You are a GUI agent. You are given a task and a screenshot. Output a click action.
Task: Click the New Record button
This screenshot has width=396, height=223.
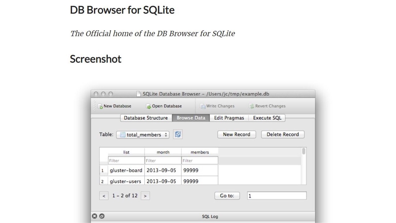pos(237,135)
